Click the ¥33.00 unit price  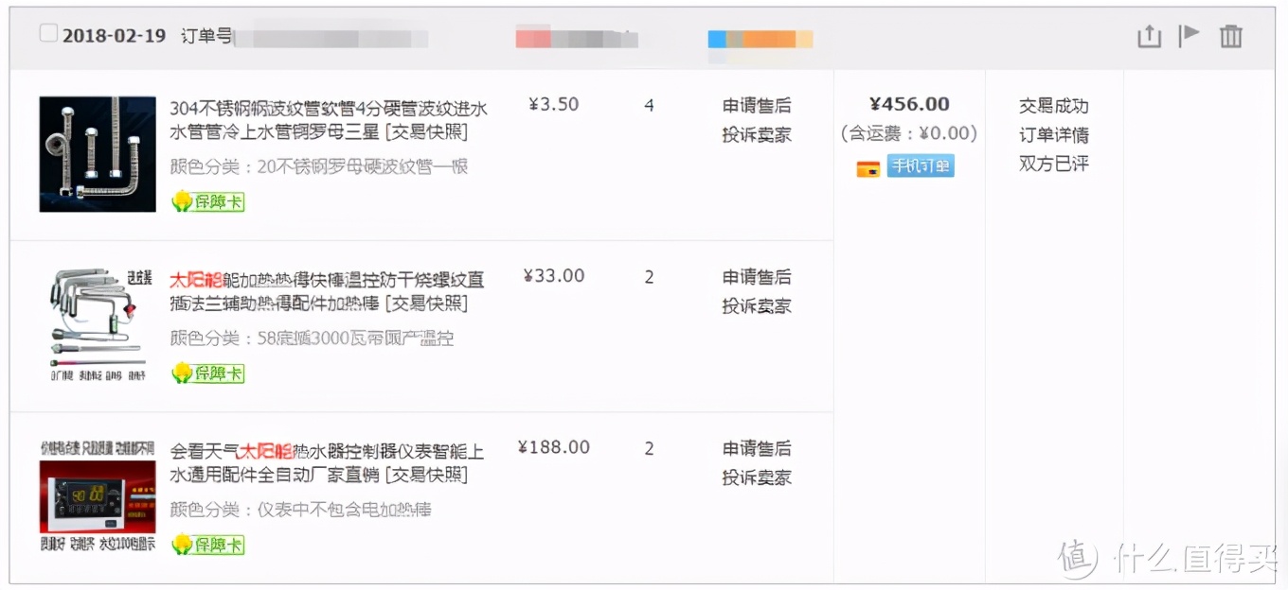point(554,275)
